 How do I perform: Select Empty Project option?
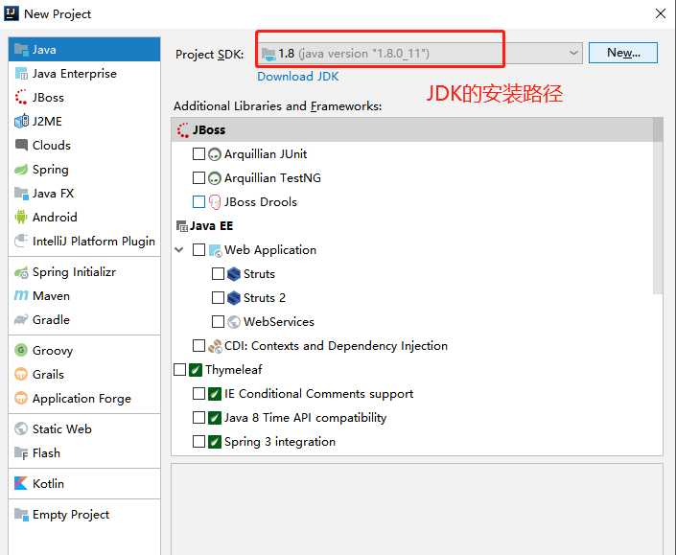pyautogui.click(x=84, y=515)
